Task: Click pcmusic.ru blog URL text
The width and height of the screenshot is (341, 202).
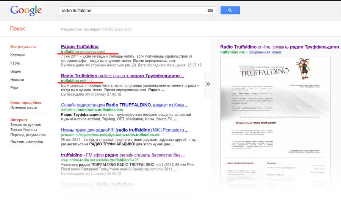Action: pos(110,135)
